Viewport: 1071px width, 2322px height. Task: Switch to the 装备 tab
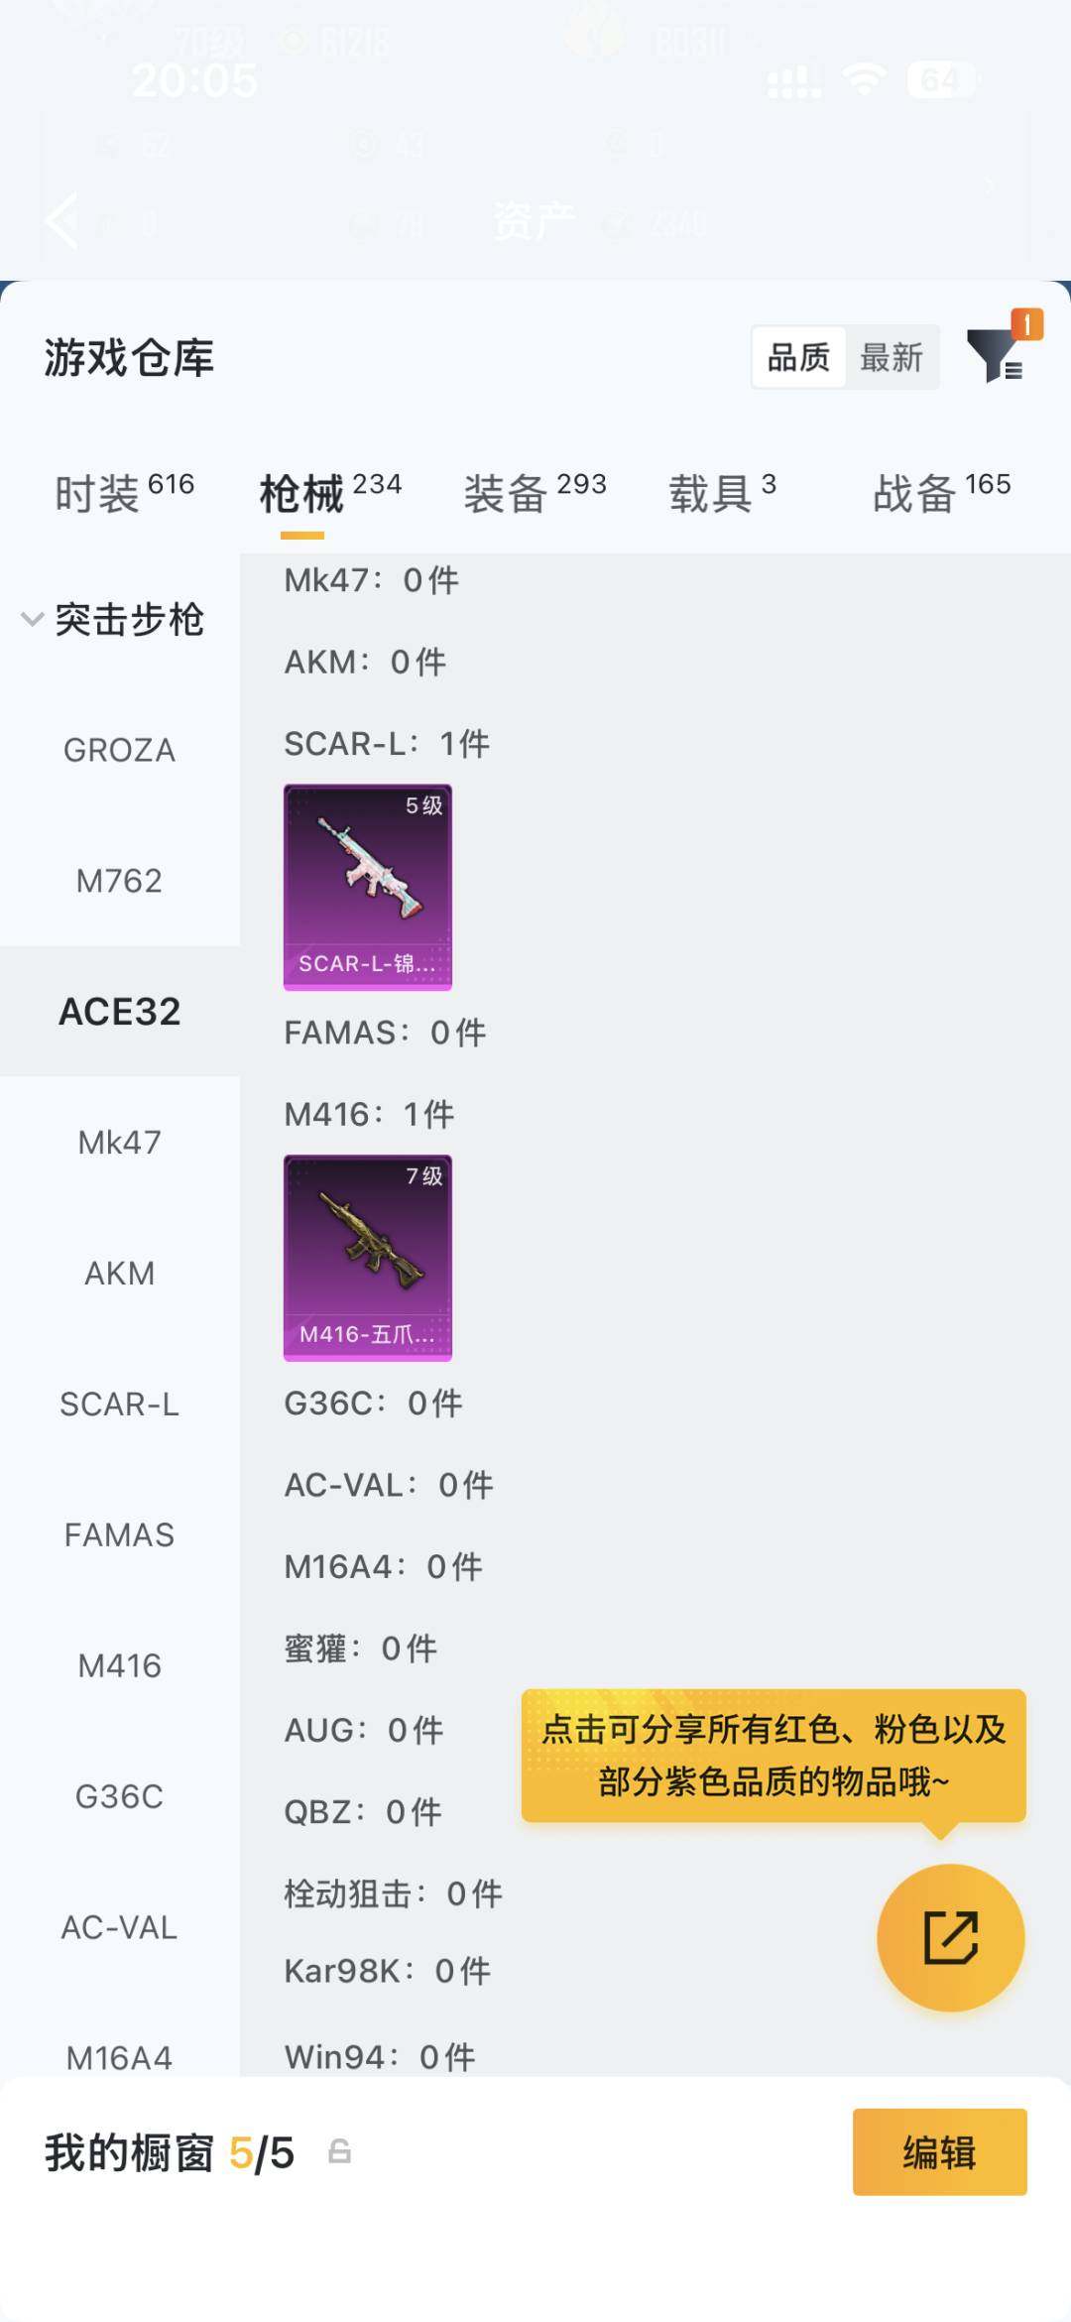[x=535, y=492]
